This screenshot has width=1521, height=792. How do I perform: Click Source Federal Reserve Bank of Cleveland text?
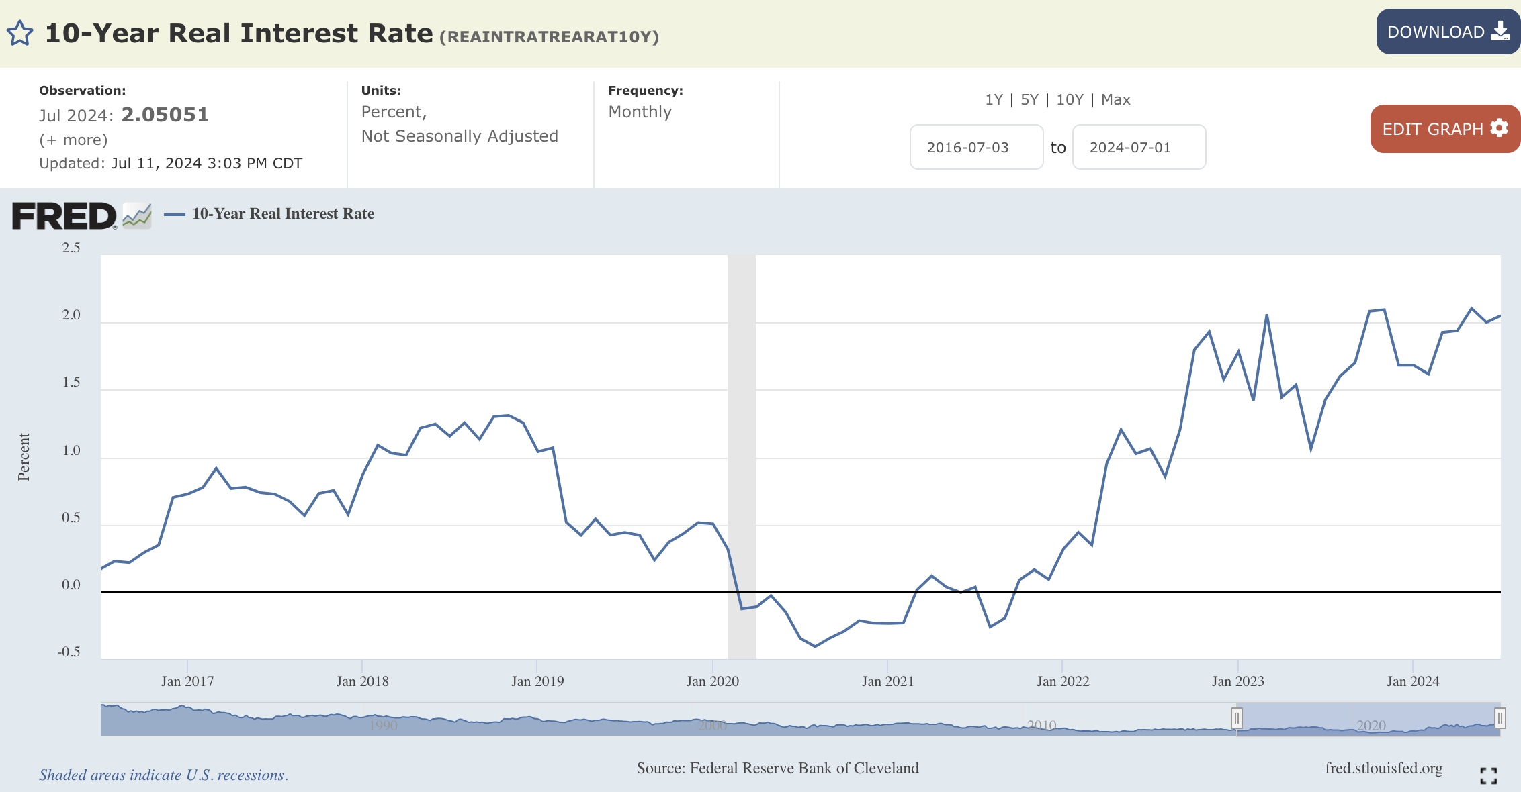pyautogui.click(x=777, y=768)
